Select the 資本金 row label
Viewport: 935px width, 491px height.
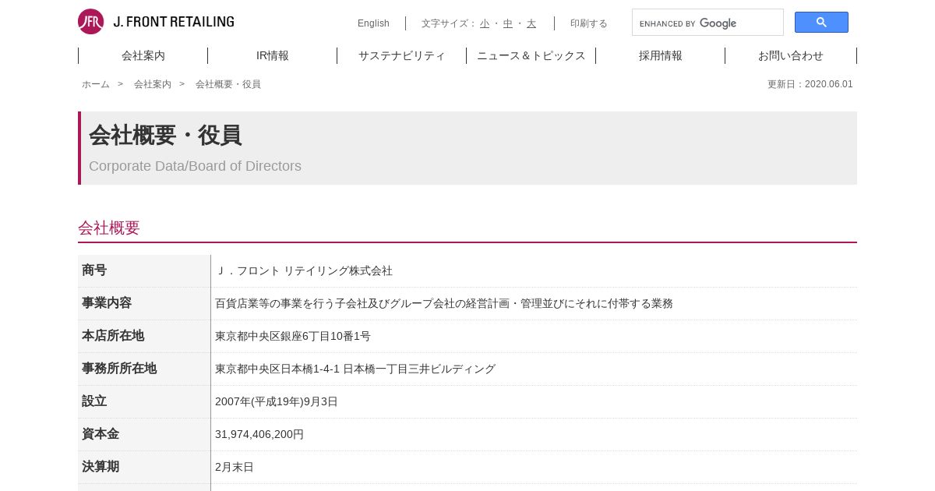[101, 434]
